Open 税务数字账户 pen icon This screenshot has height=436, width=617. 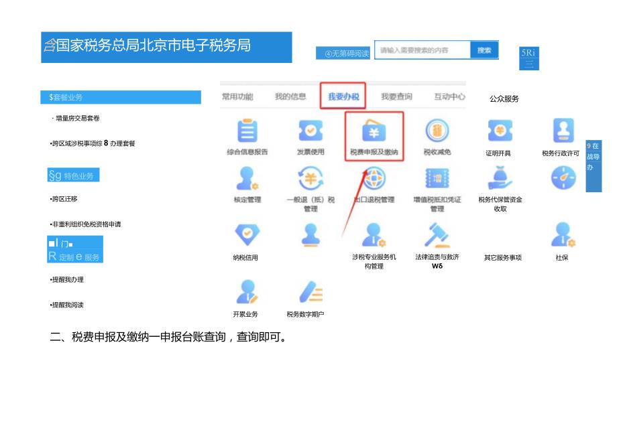(311, 291)
